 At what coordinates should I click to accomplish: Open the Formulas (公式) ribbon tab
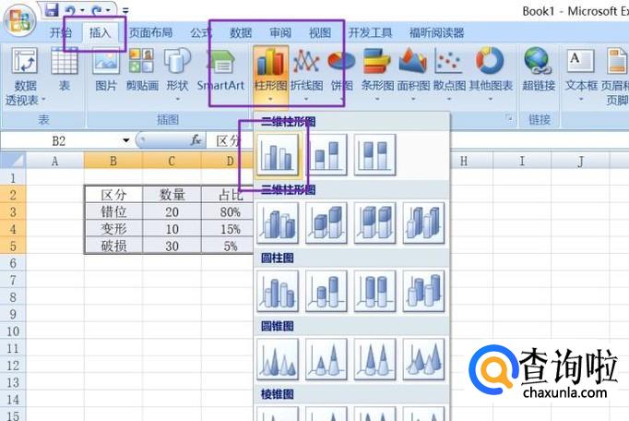point(201,33)
